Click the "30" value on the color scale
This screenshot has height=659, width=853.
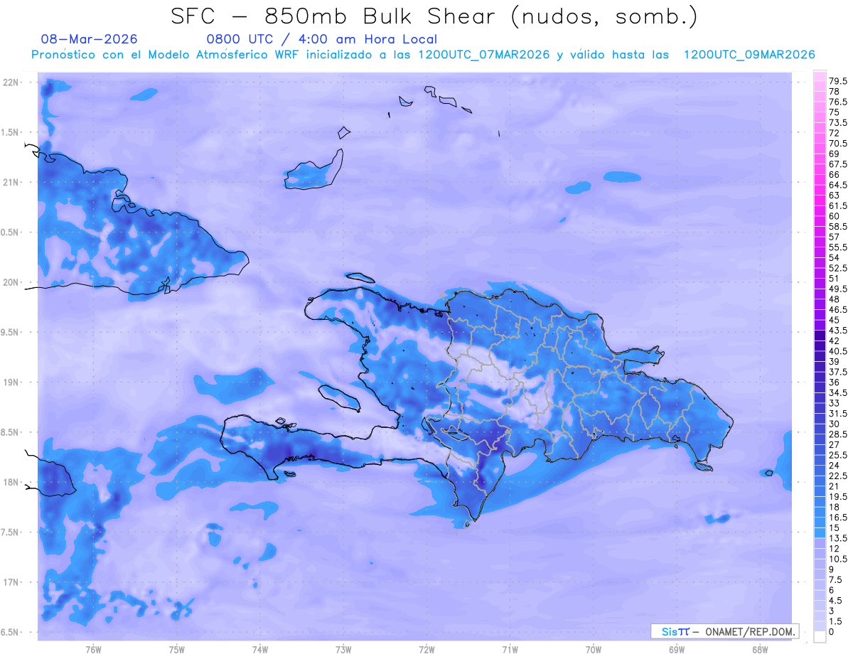835,423
